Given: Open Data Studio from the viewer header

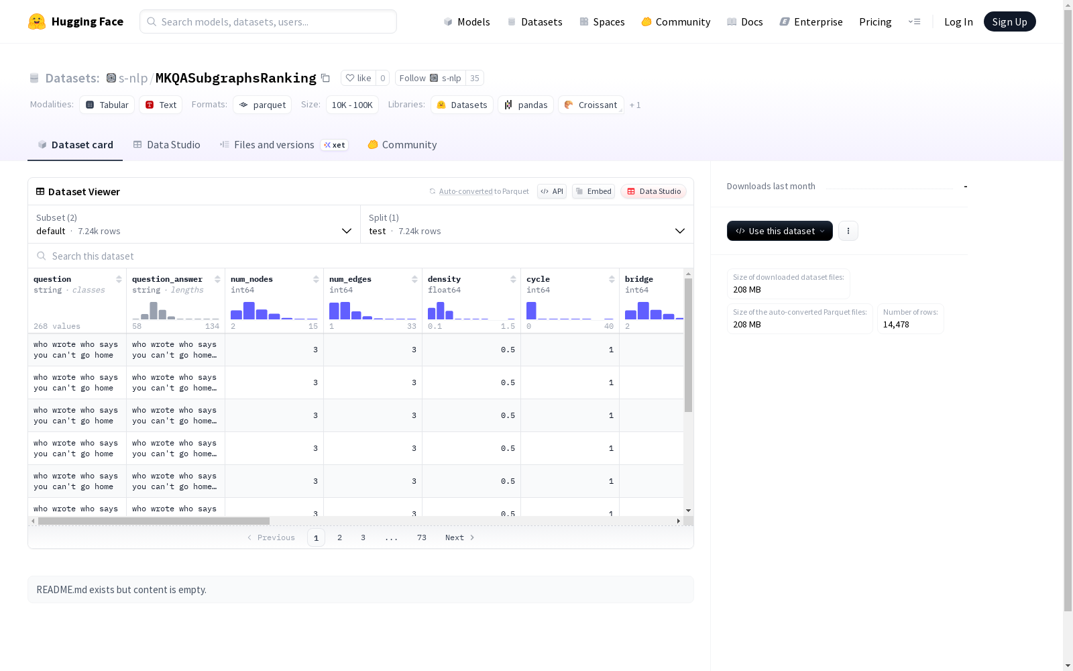Looking at the screenshot, I should [x=654, y=191].
